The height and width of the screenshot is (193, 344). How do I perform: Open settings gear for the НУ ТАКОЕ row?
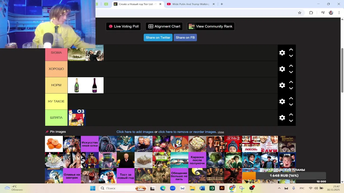point(282,101)
